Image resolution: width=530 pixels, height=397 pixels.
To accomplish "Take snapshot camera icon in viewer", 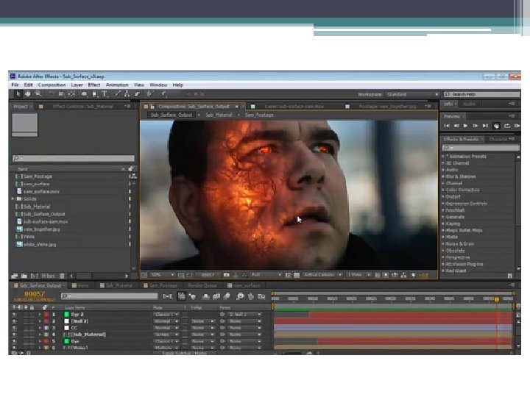I will tap(227, 275).
